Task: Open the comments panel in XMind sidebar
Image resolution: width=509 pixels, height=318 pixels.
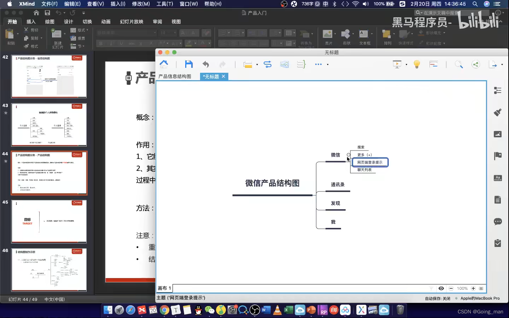Action: point(498,222)
